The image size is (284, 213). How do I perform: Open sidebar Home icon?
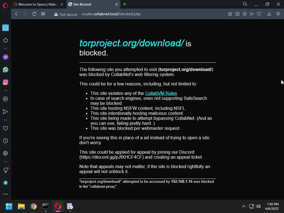click(6, 28)
